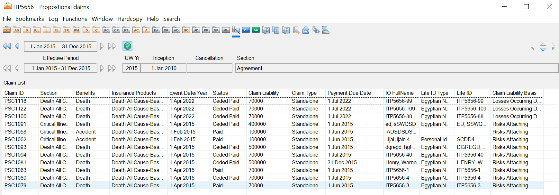Screen dimensions: 559x195
Task: Click the open envelope mail icon
Action: [306, 30]
